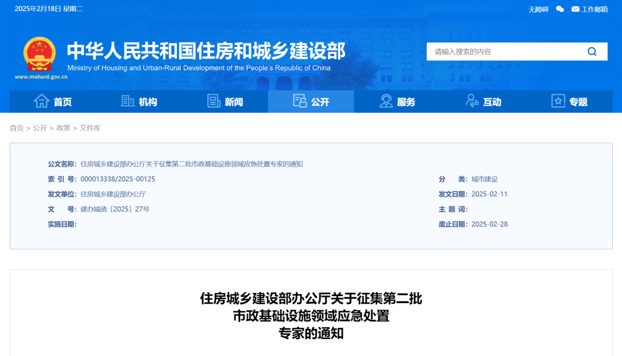Click the index number 000013338/2025-00125
622x356 pixels.
click(x=118, y=179)
